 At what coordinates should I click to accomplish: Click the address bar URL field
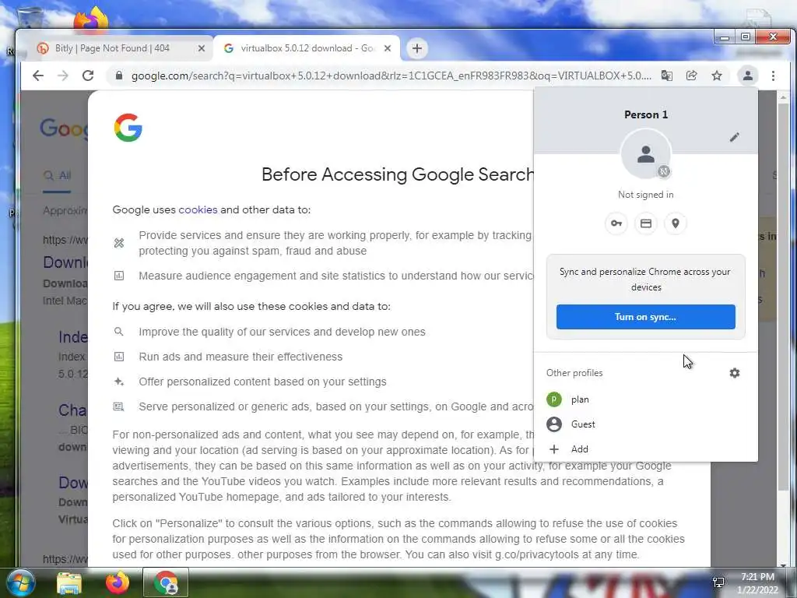[x=391, y=76]
